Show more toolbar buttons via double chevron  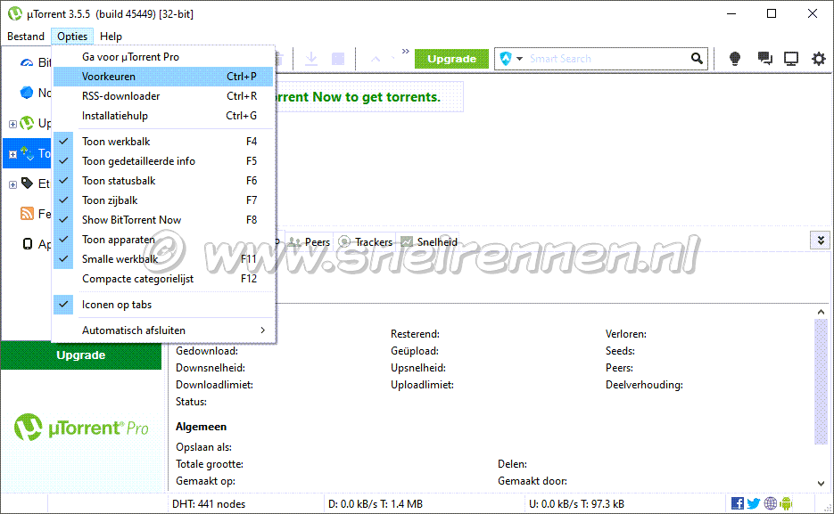pyautogui.click(x=405, y=51)
